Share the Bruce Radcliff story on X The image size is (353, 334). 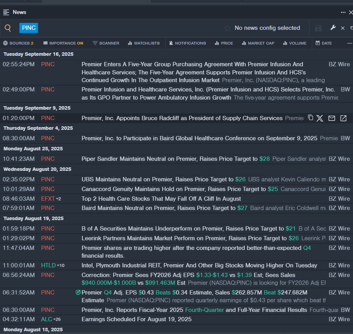[x=320, y=118]
